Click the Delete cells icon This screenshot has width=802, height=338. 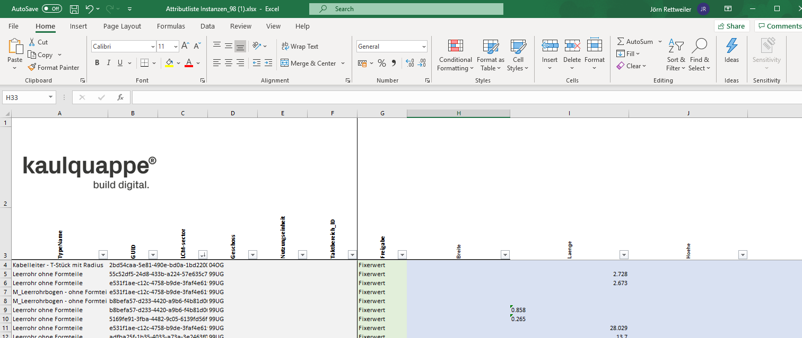coord(572,46)
